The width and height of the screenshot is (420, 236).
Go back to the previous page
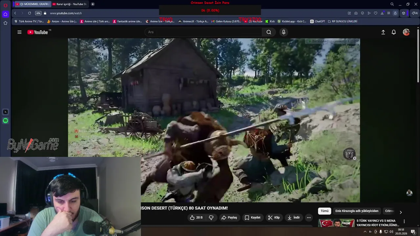point(15,13)
